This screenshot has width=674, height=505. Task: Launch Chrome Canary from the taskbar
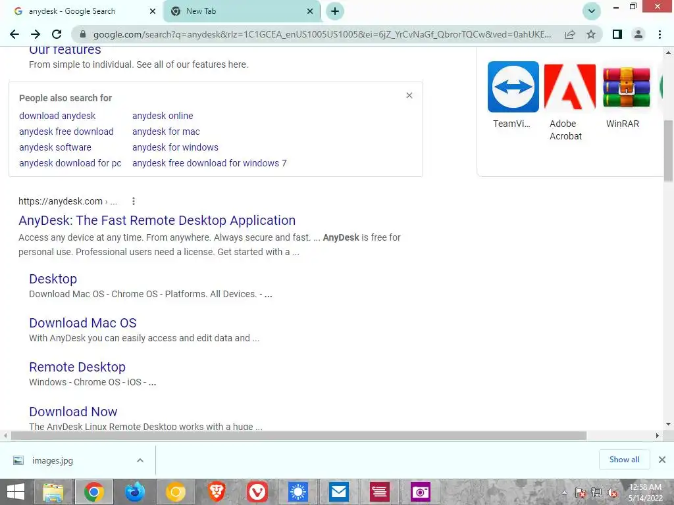click(x=175, y=492)
